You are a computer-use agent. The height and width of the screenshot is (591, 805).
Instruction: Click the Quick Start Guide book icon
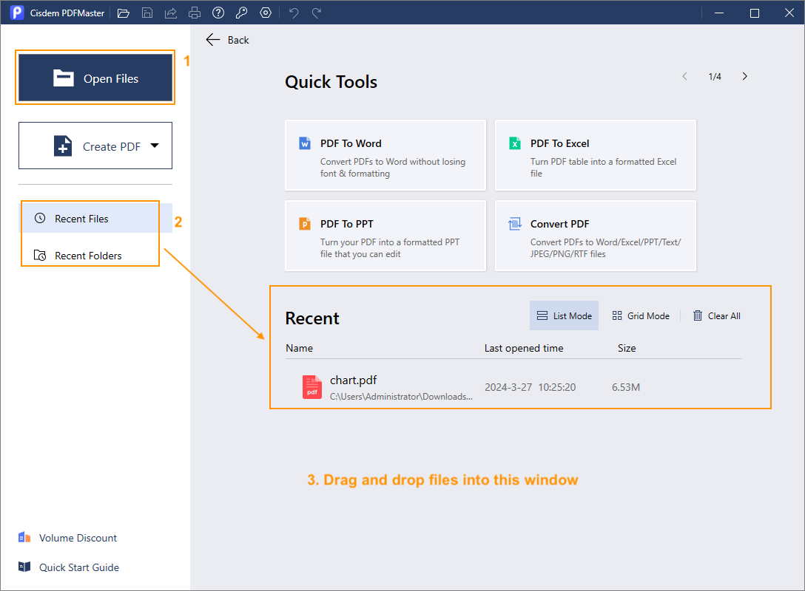[24, 567]
